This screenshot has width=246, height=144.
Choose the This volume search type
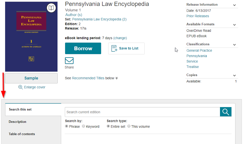tap(129, 126)
